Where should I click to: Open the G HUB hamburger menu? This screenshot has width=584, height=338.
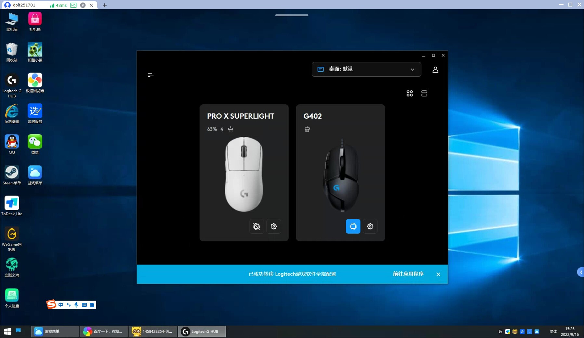coord(150,75)
